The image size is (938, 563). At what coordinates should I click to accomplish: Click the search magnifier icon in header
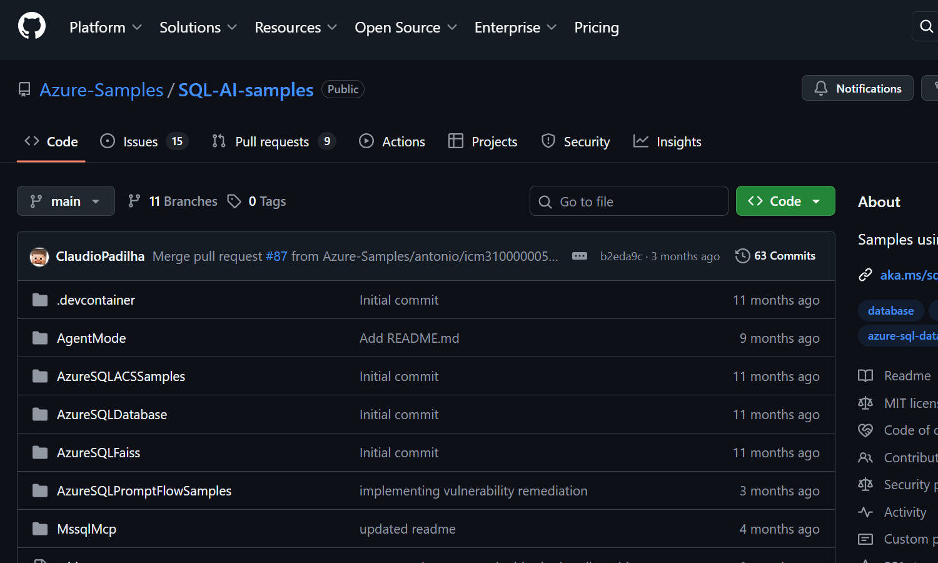point(926,26)
